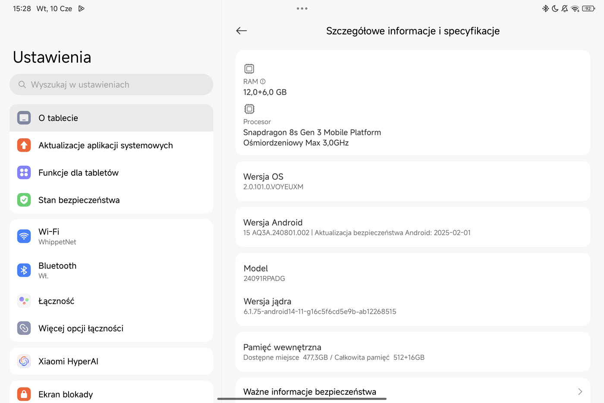The width and height of the screenshot is (604, 403).
Task: Tap the Xiaomi HyperAI swirl icon
Action: pyautogui.click(x=24, y=361)
